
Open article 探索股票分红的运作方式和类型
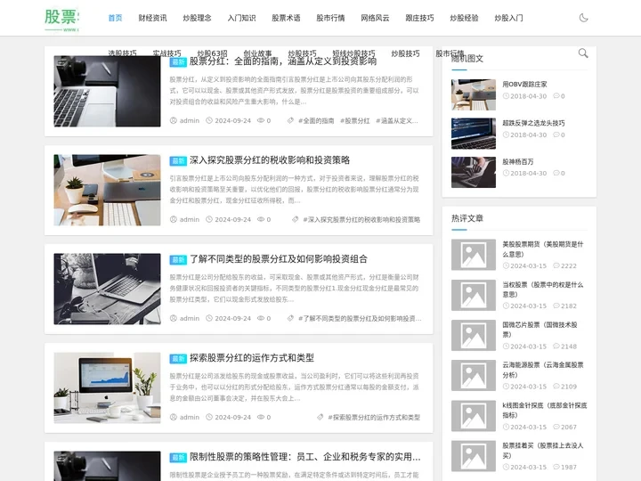tap(252, 358)
